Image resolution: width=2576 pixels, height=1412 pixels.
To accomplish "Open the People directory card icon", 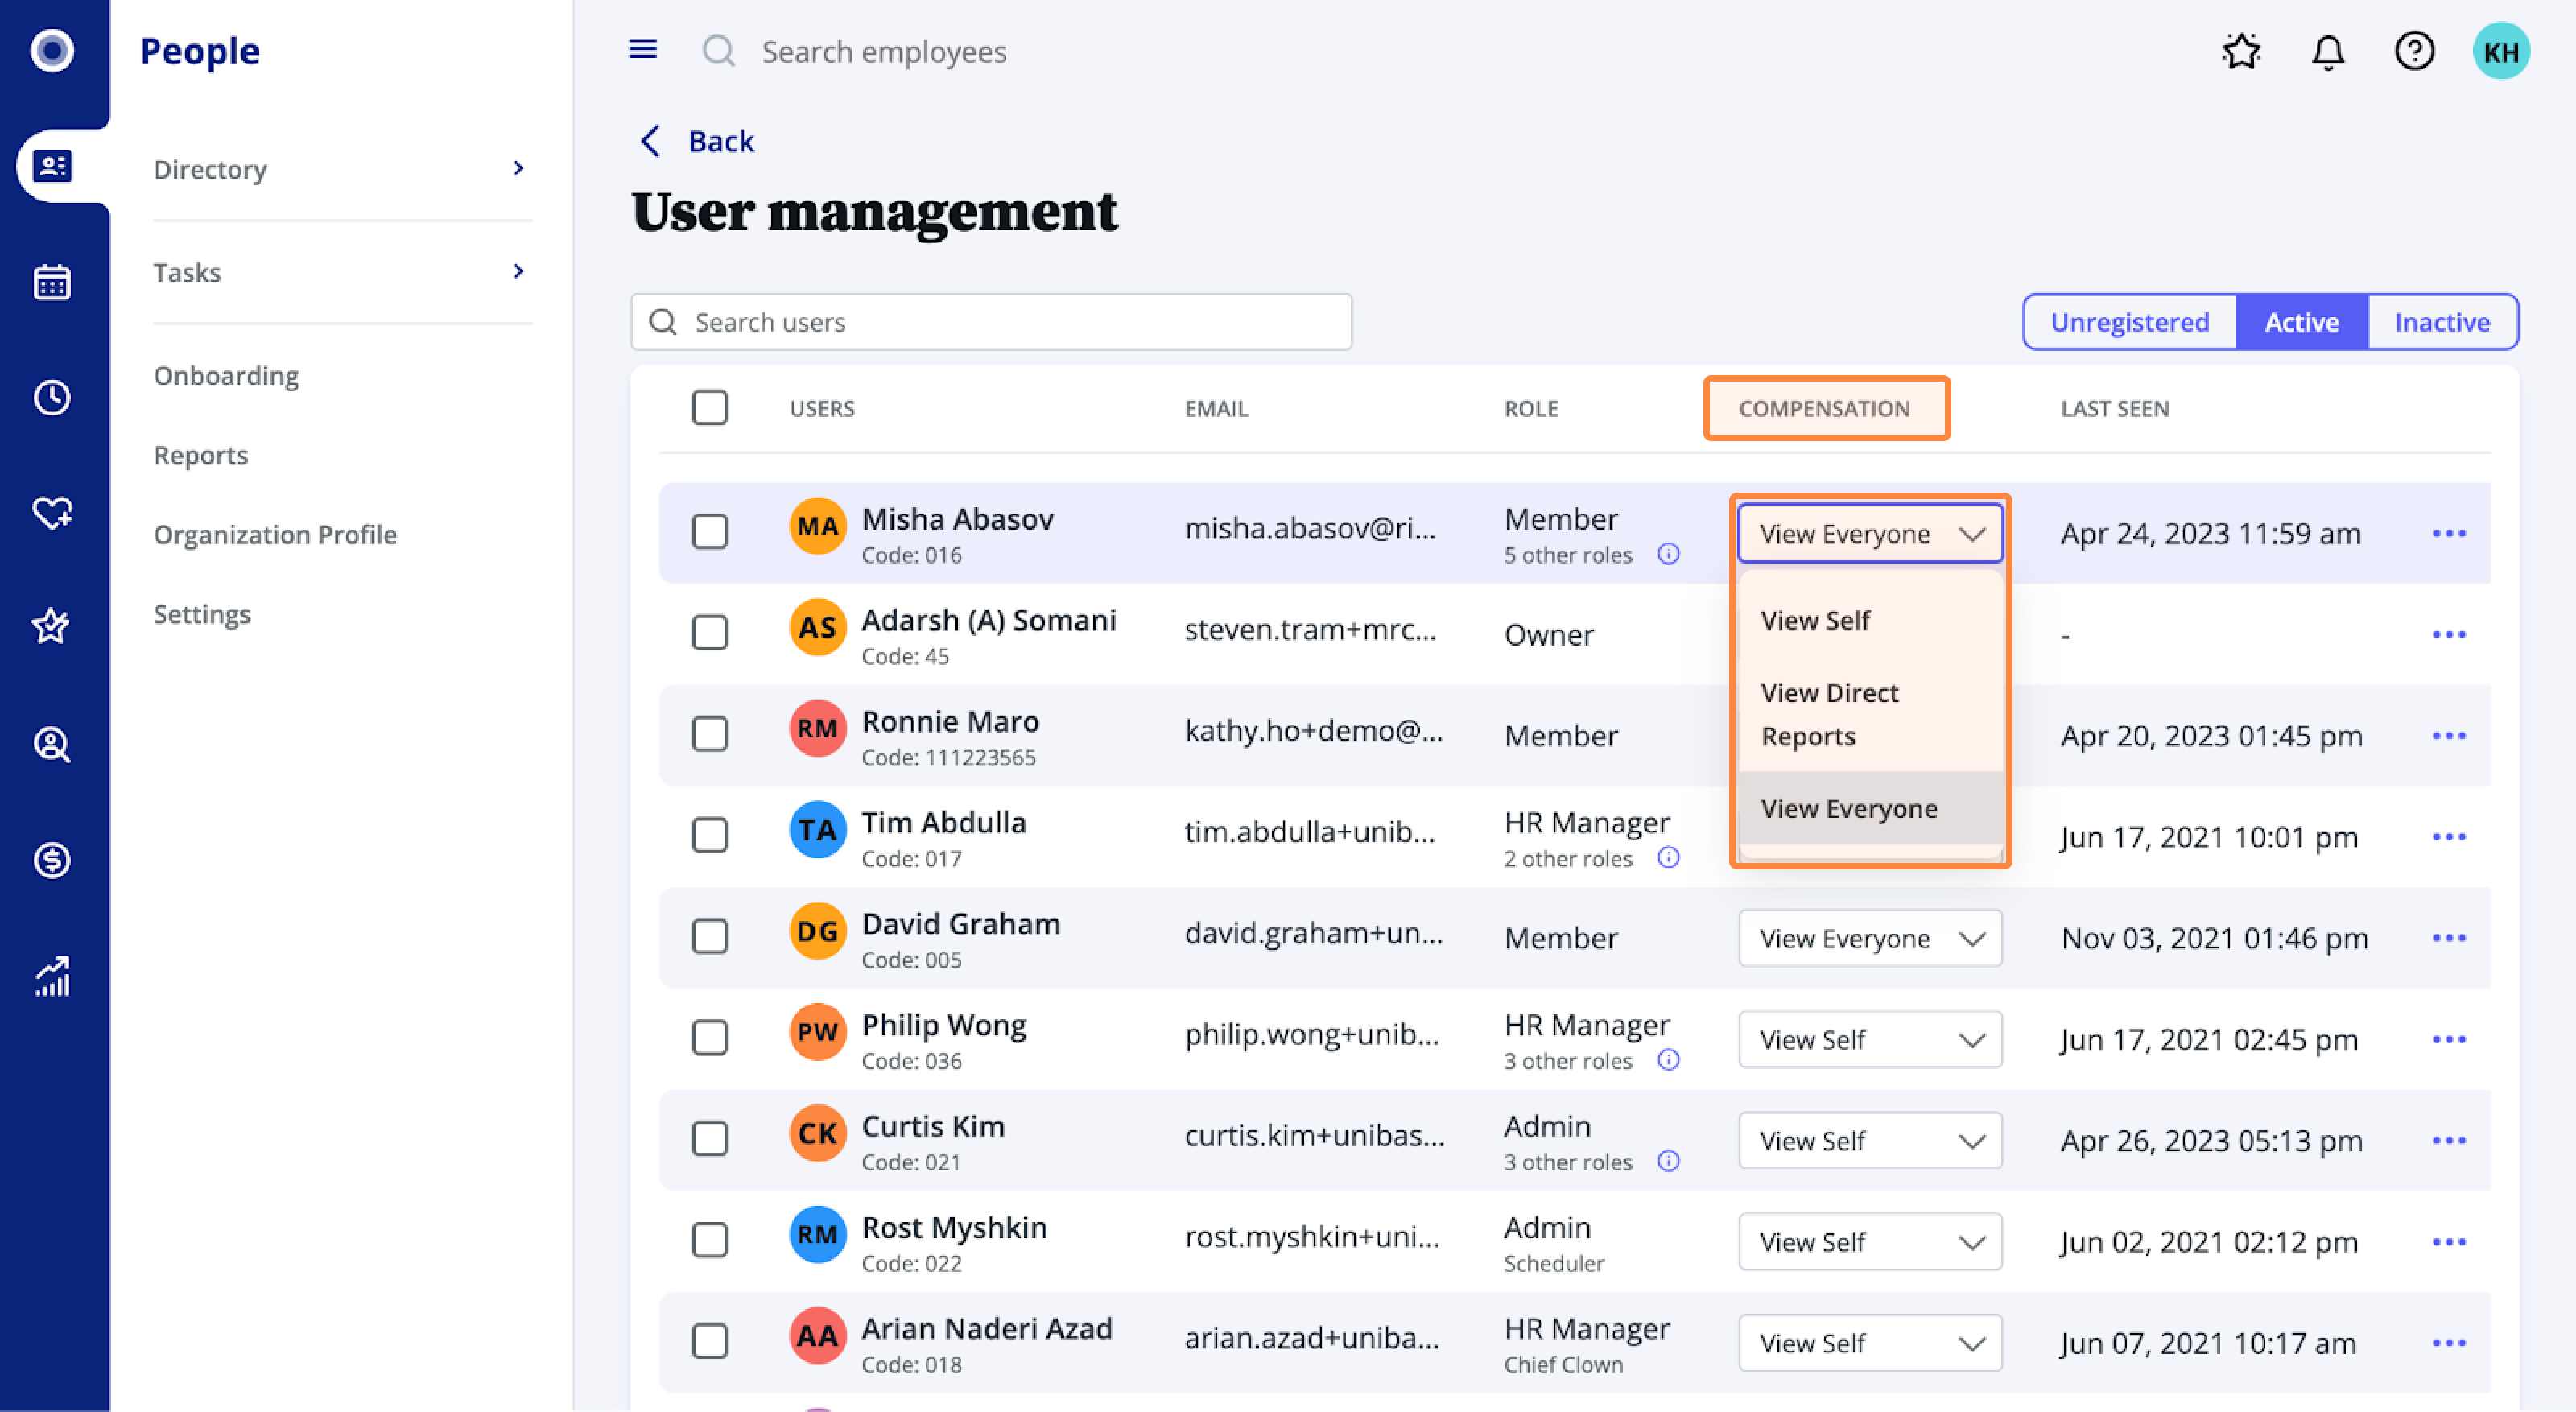I will [52, 166].
